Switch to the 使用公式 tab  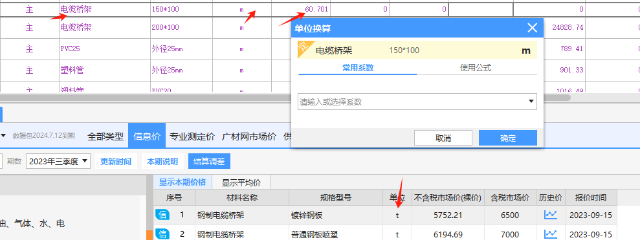coord(476,68)
